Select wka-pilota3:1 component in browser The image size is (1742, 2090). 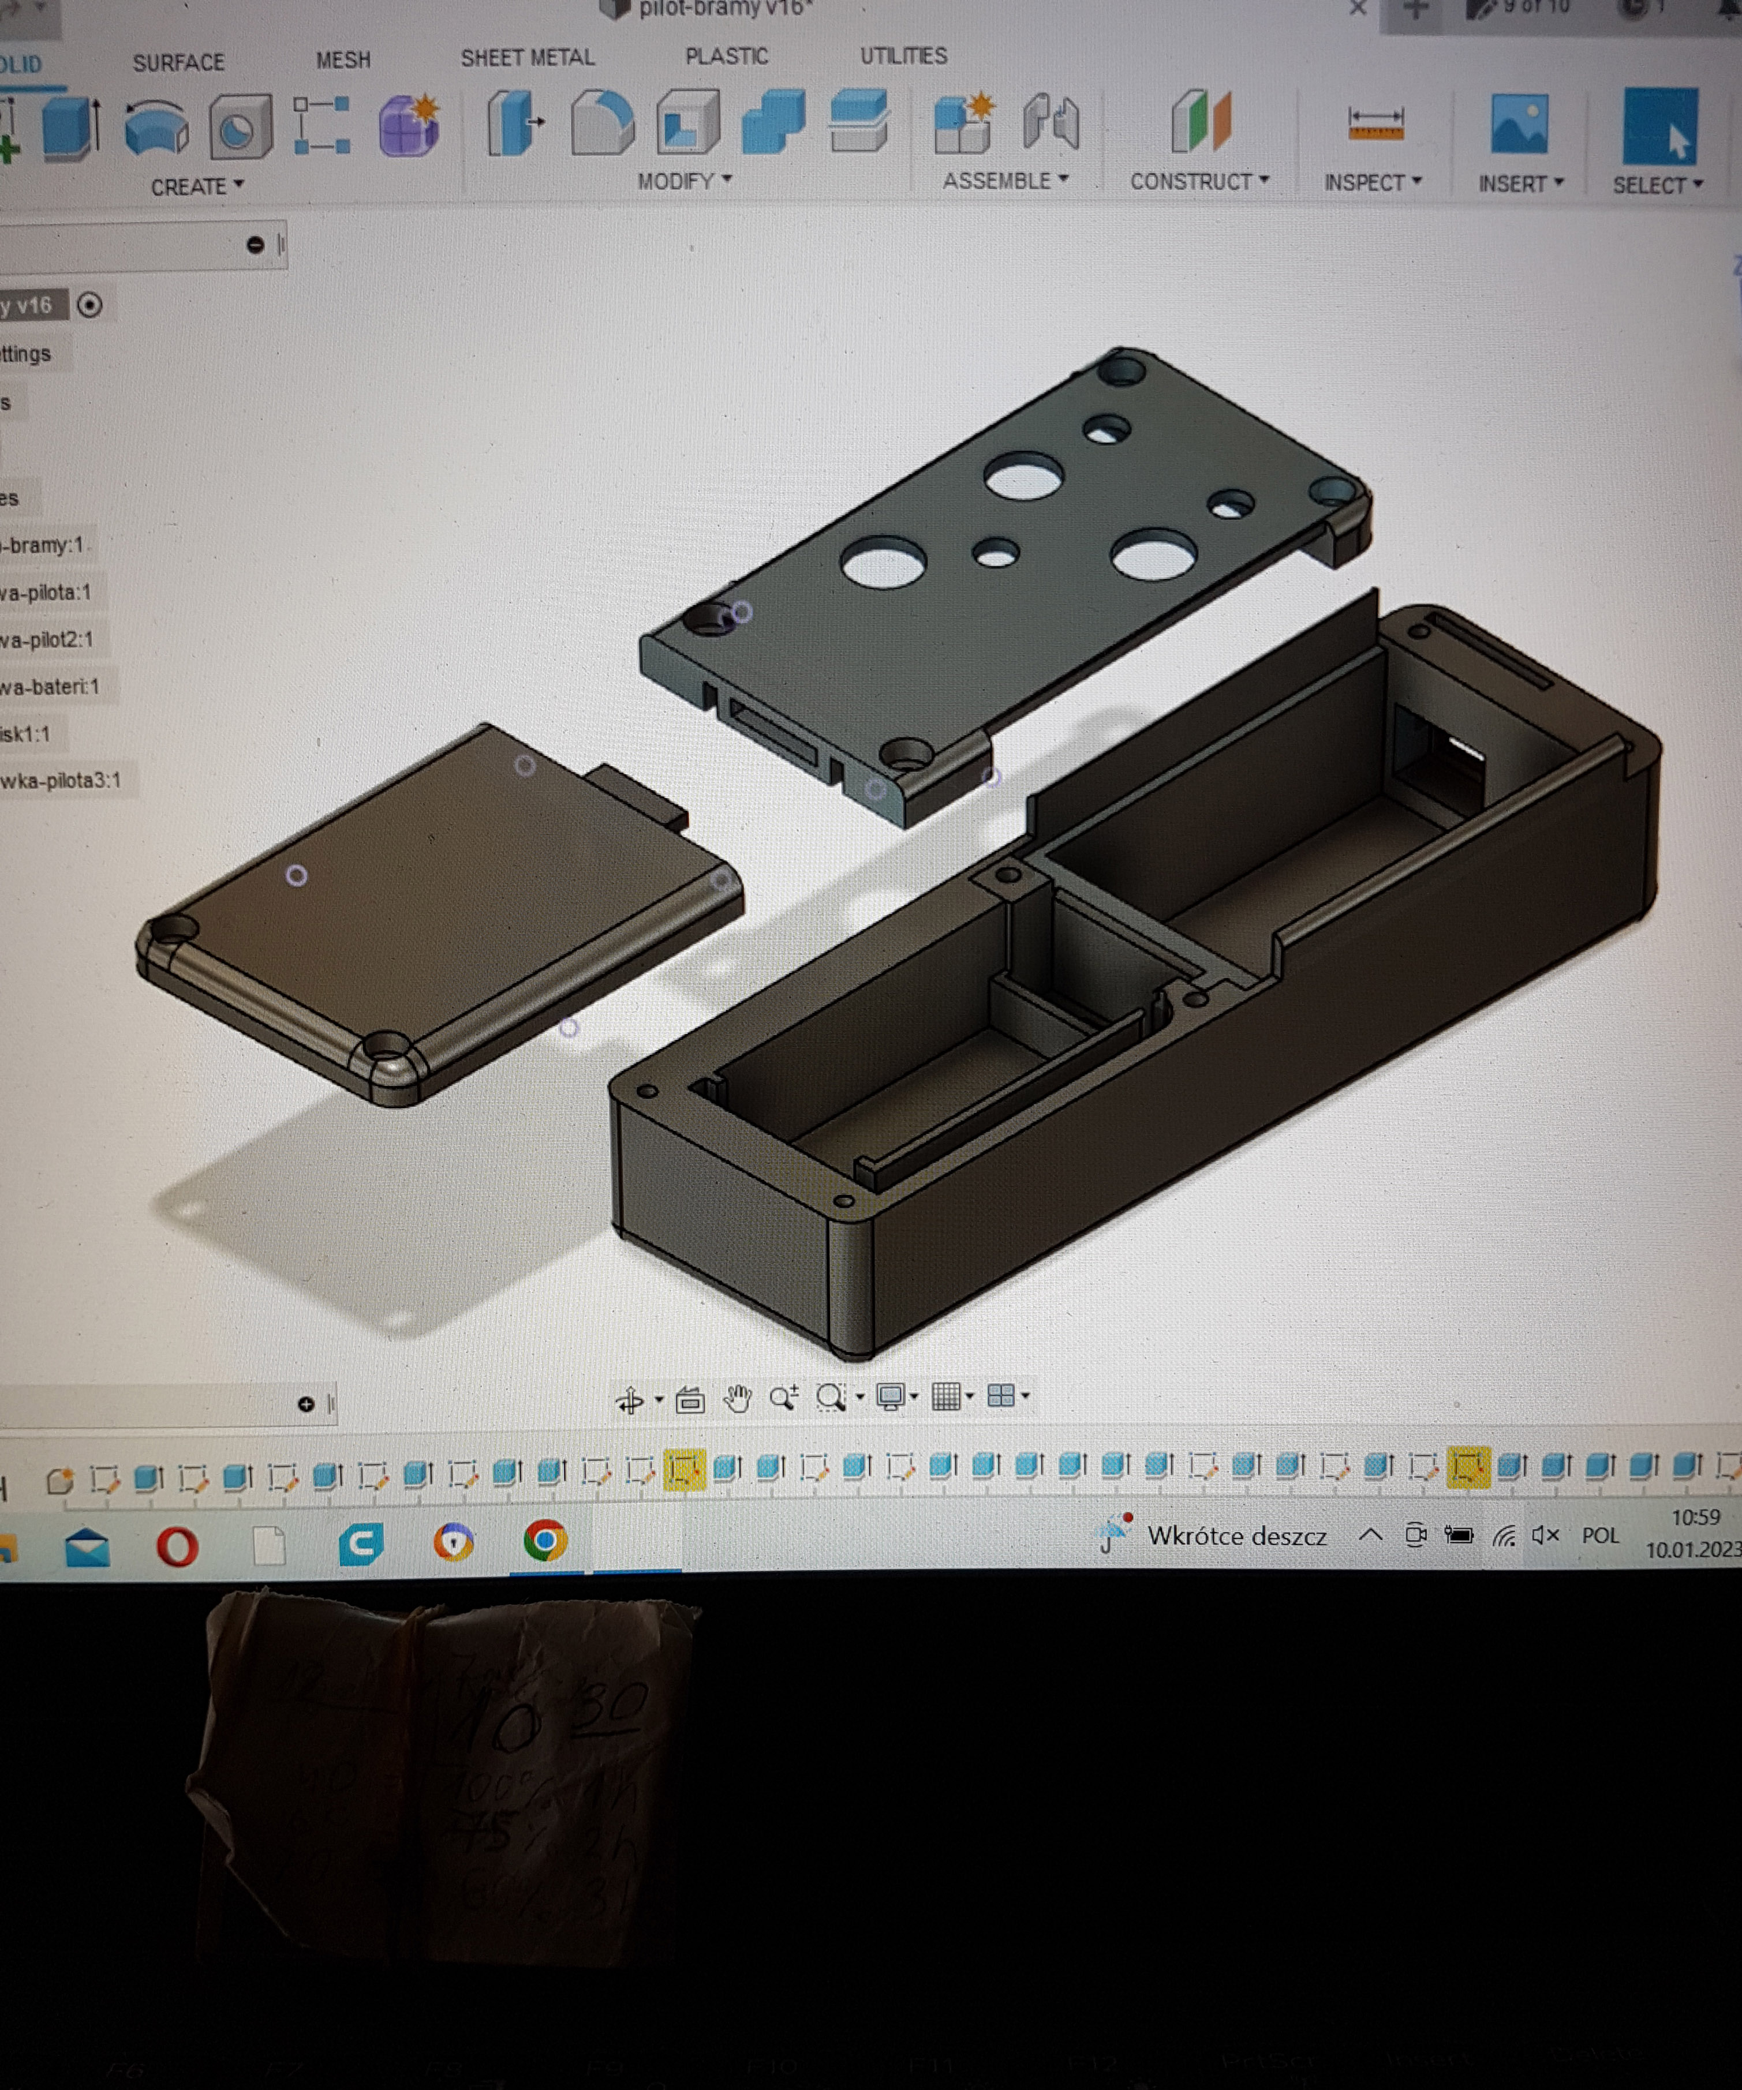(59, 781)
